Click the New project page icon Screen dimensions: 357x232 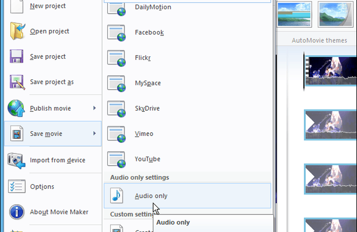coord(17,6)
